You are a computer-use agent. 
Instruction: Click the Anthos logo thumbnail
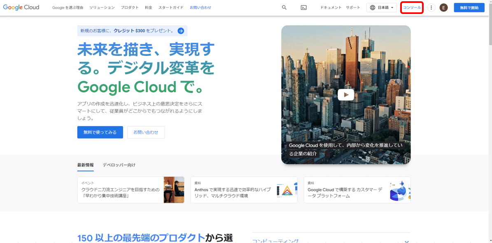click(287, 190)
